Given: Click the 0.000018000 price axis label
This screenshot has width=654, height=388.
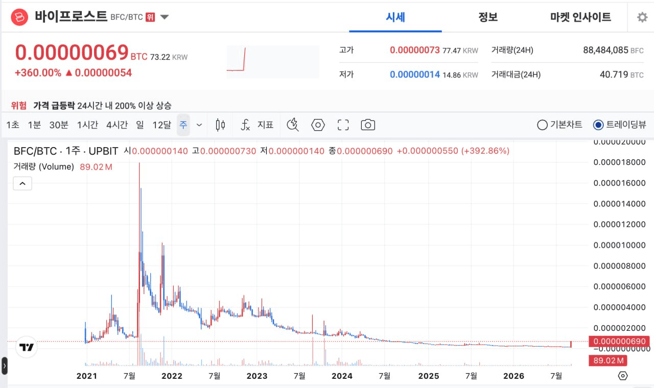Looking at the screenshot, I should (x=620, y=162).
